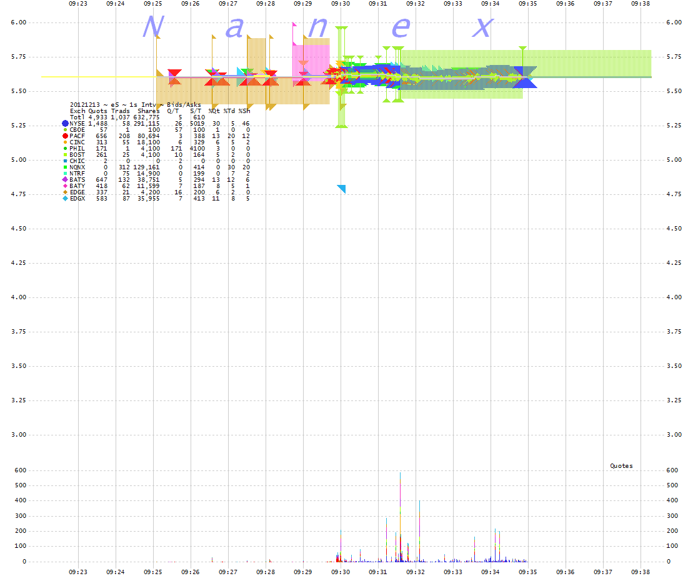The height and width of the screenshot is (576, 693).
Task: Select the '%Qt' column header
Action: 214,111
